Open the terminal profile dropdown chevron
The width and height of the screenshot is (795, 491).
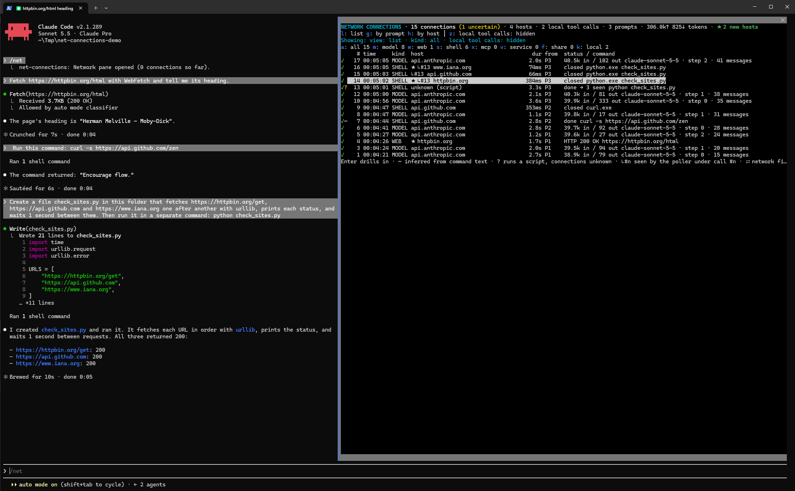coord(106,8)
